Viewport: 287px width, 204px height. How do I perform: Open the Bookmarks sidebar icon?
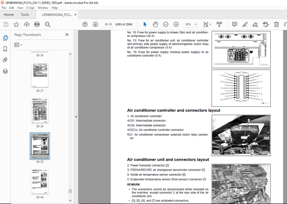click(x=5, y=49)
